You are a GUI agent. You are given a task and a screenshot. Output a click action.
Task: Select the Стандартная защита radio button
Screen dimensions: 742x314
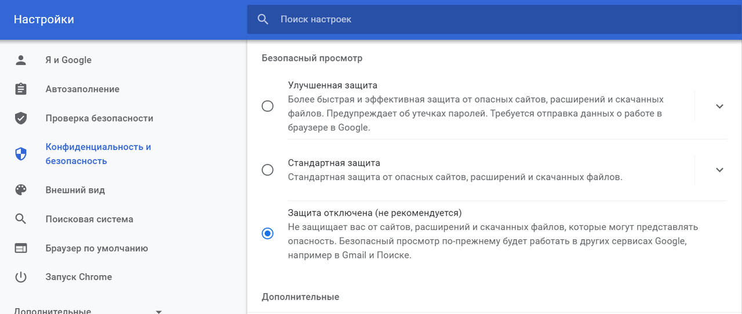[x=267, y=170]
